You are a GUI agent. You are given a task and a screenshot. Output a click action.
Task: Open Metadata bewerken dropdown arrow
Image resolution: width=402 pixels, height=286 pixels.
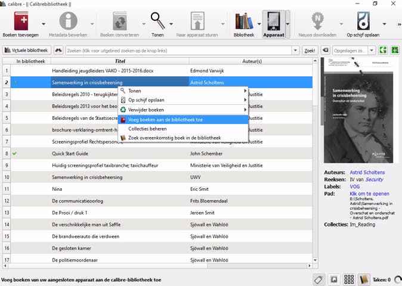tap(92, 24)
